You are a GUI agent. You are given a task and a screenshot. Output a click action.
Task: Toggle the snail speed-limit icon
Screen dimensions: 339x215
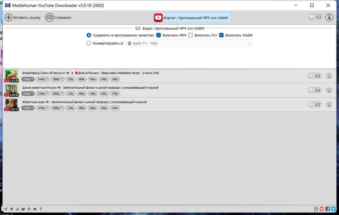click(x=23, y=209)
